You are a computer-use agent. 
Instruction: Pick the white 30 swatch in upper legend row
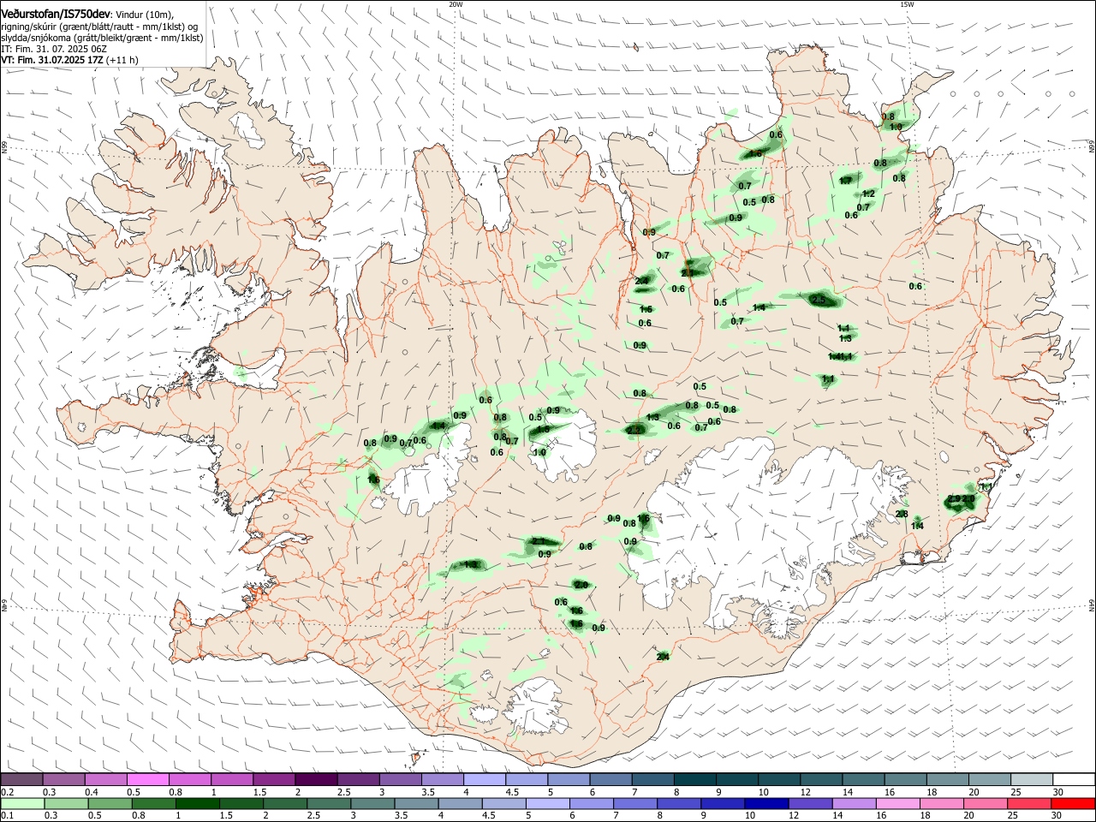(1072, 780)
